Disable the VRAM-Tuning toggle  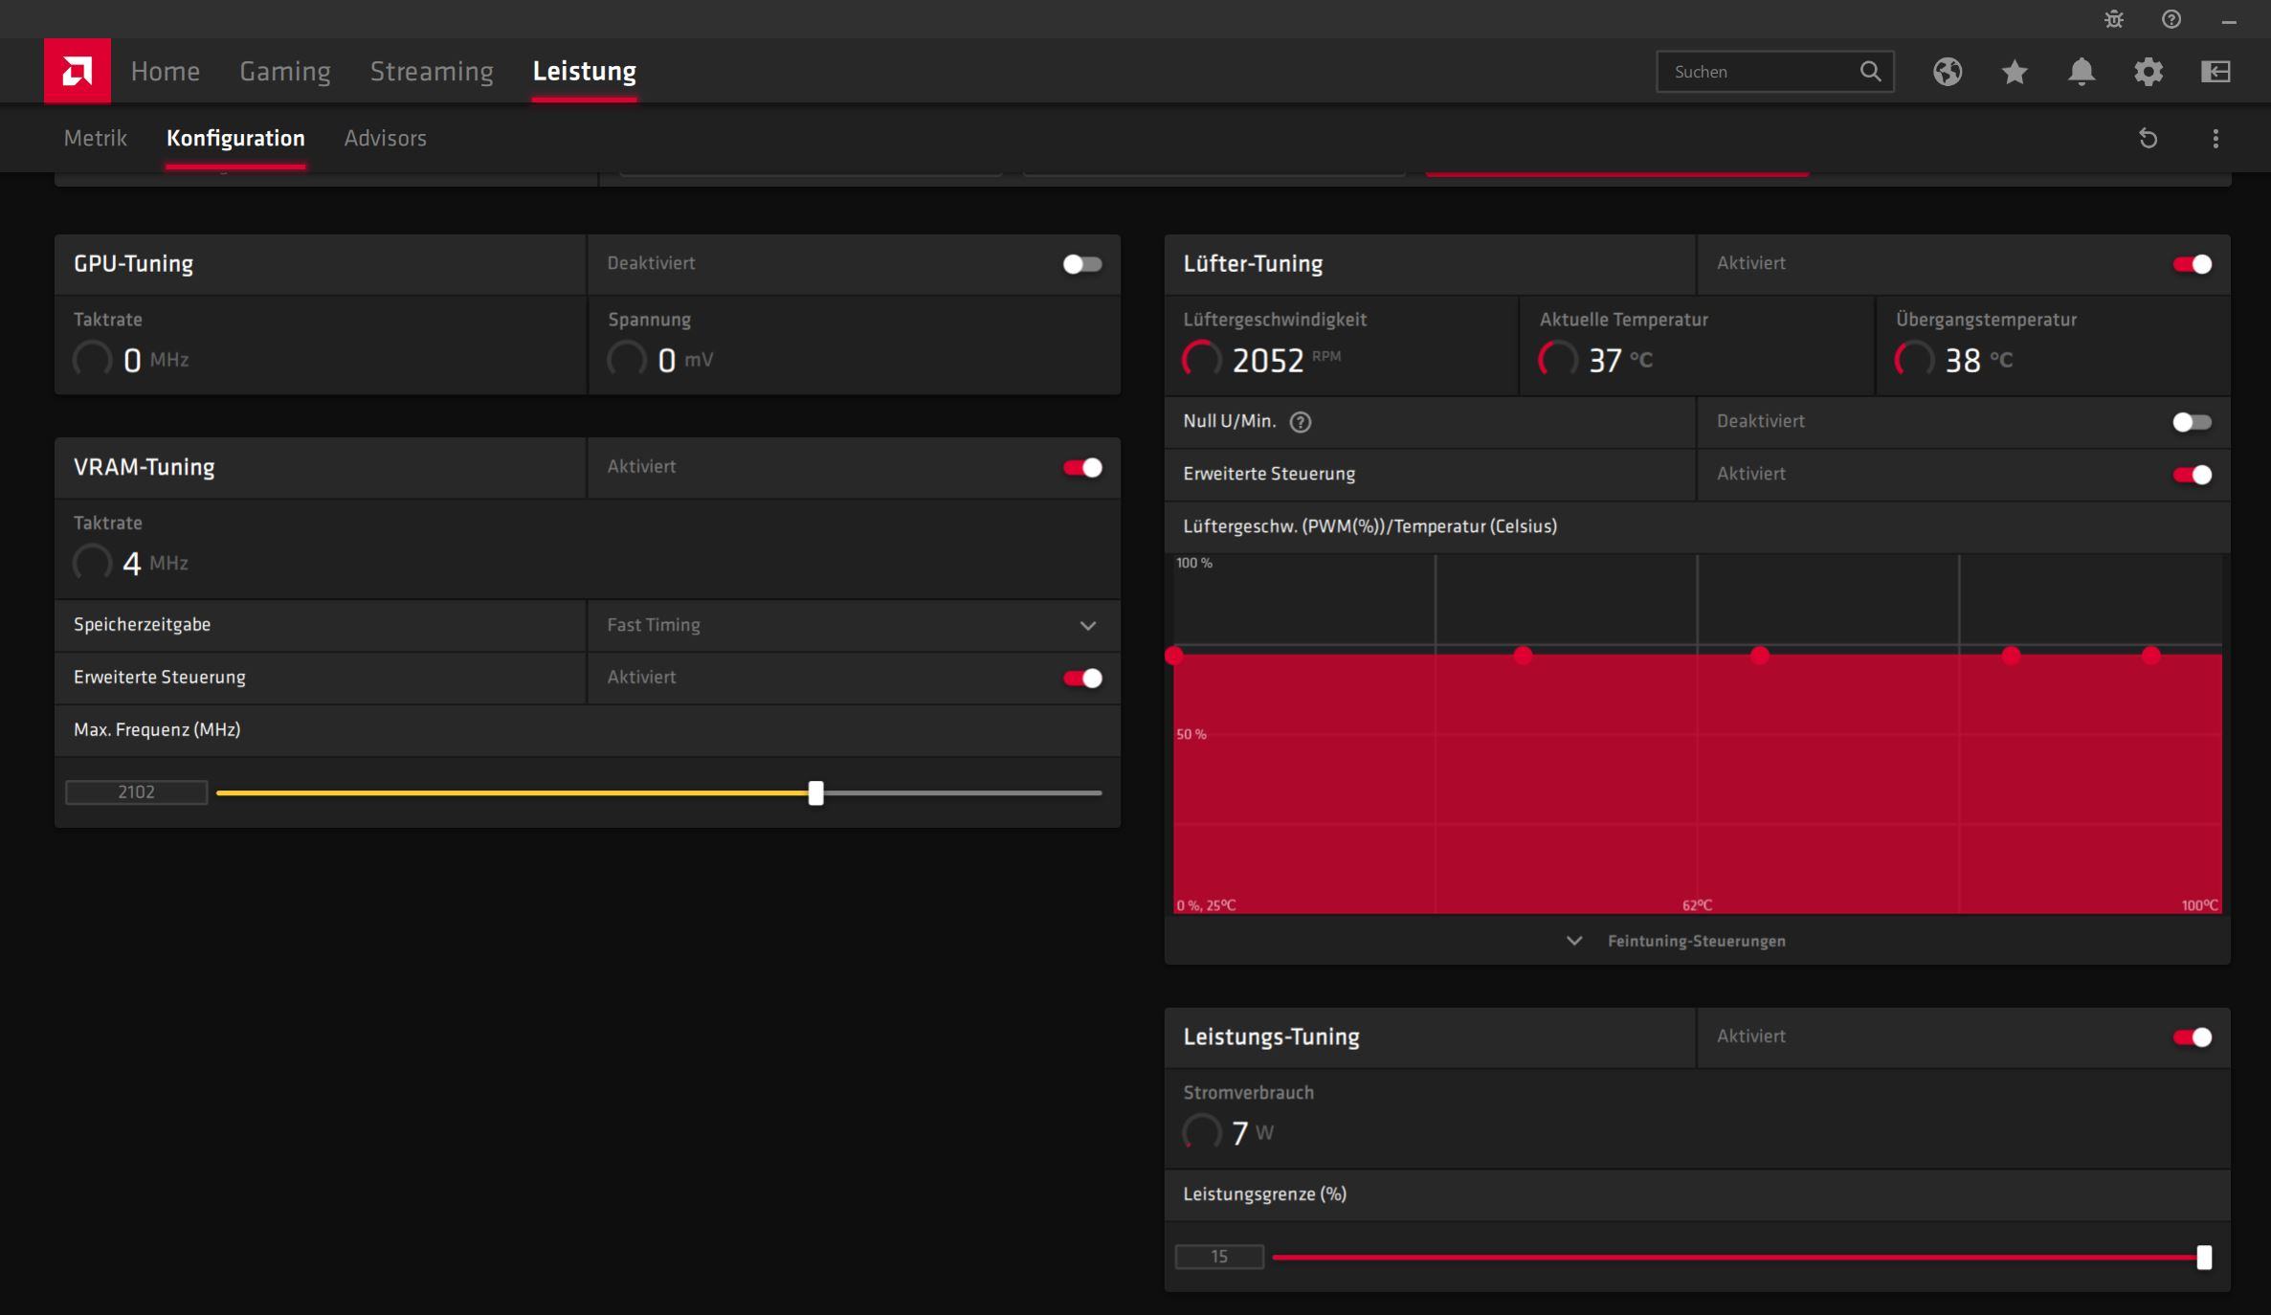point(1082,468)
